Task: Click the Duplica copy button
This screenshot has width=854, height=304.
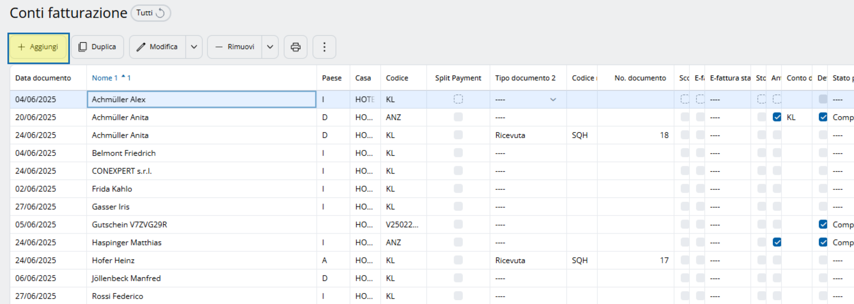Action: click(x=97, y=47)
